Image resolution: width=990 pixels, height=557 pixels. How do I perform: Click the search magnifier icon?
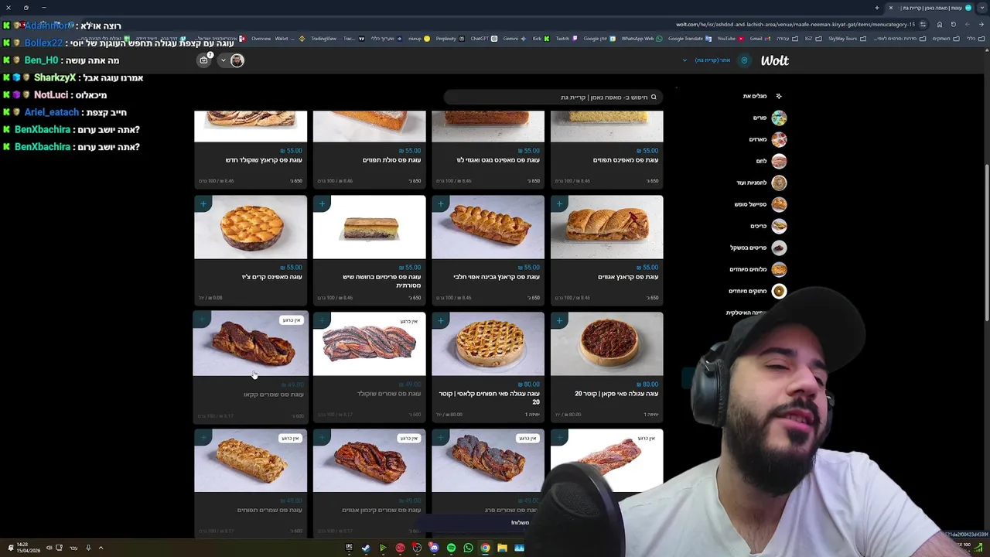[x=654, y=97]
